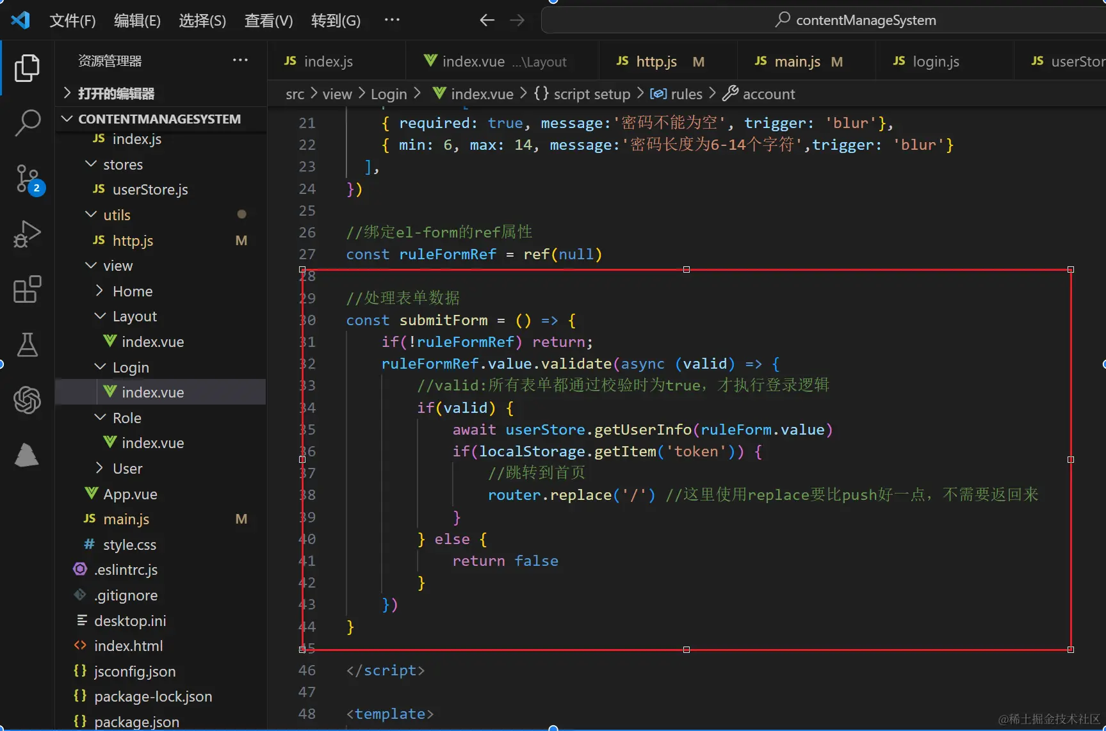1106x731 pixels.
Task: Switch to the first index.js editor tab
Action: pos(336,61)
